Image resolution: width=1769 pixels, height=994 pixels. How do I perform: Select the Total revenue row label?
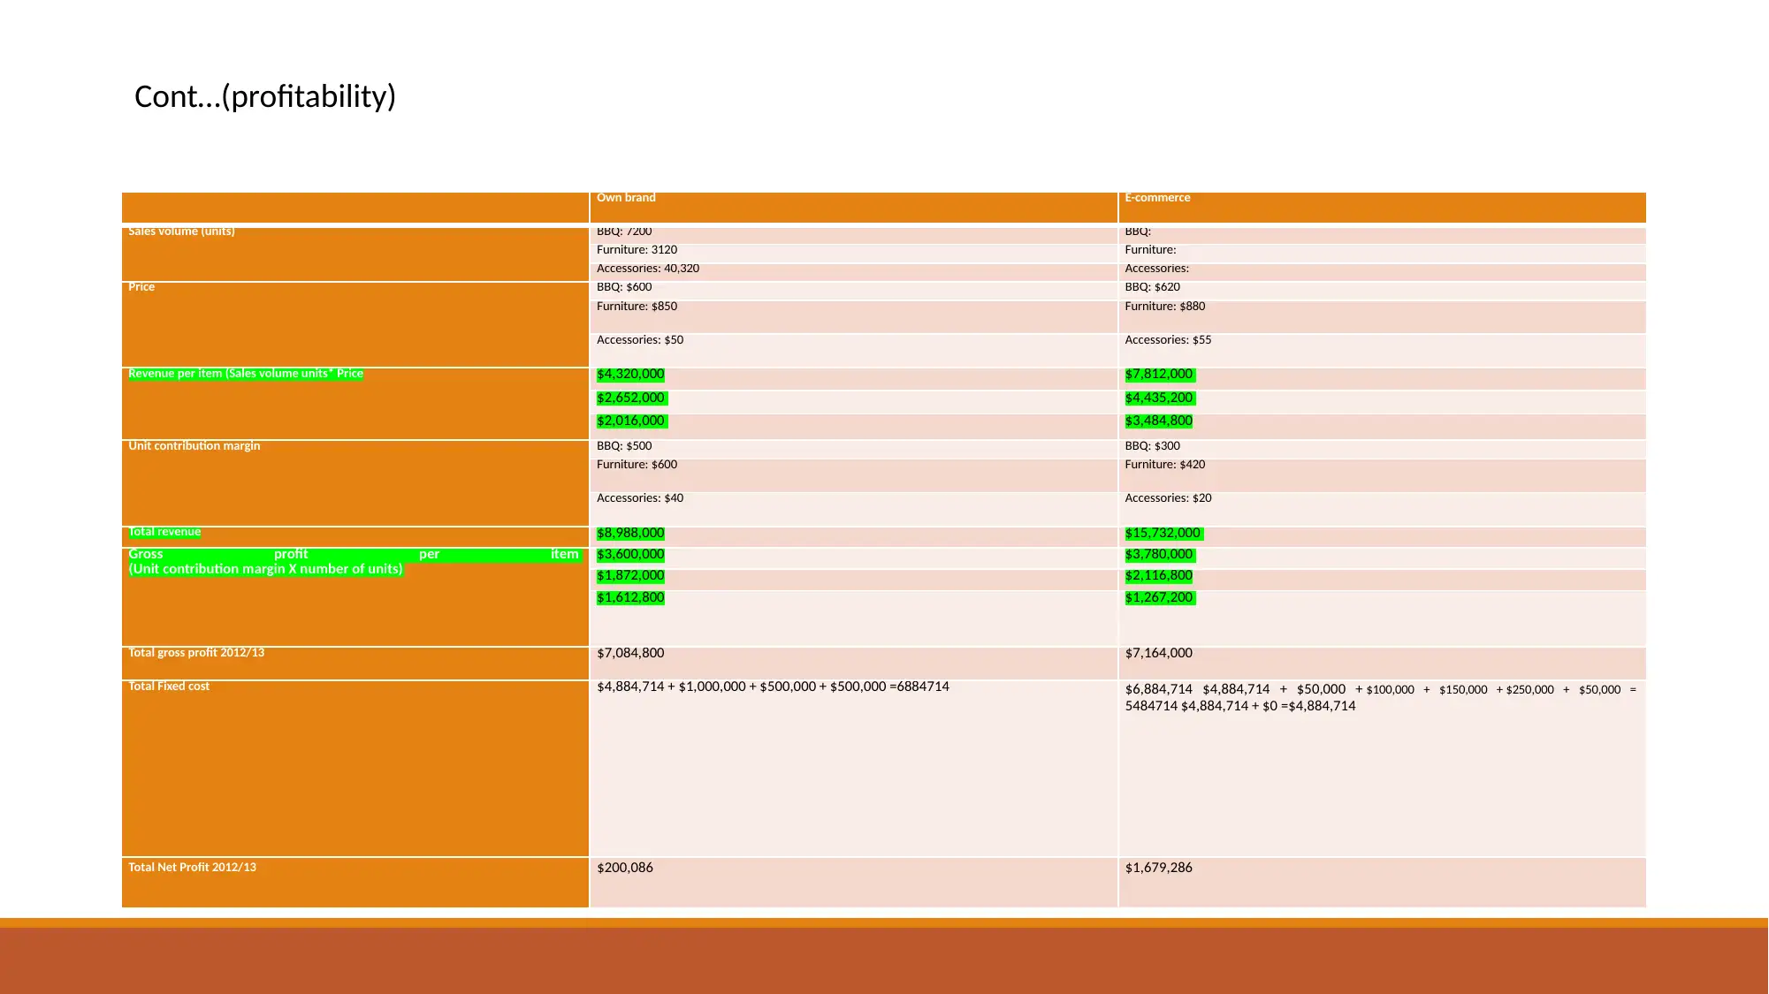[164, 532]
